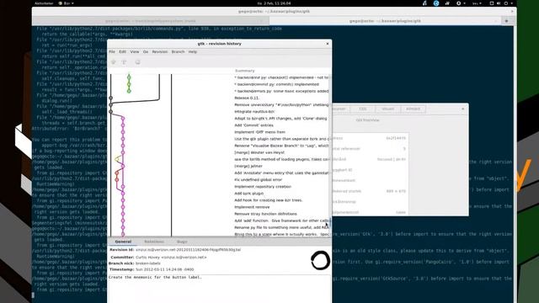Viewport: 539px width, 303px height.
Task: Open the Go menu
Action: [146, 52]
